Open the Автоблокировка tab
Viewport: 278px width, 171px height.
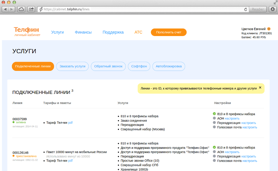[x=169, y=66]
